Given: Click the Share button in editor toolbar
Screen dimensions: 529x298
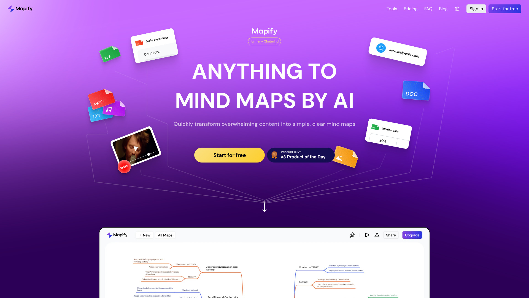Looking at the screenshot, I should click(391, 235).
